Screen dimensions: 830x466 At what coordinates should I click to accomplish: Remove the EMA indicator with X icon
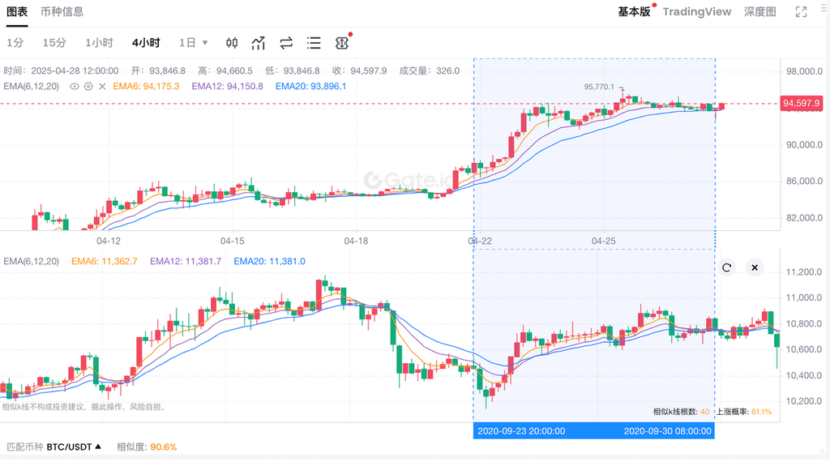(102, 86)
